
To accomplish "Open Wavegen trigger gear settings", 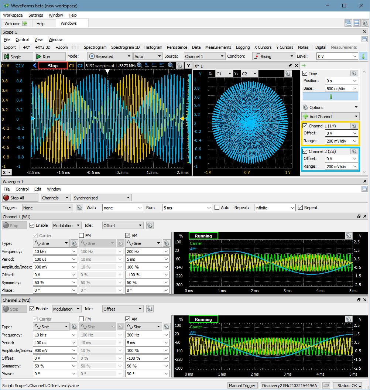I will (x=79, y=208).
